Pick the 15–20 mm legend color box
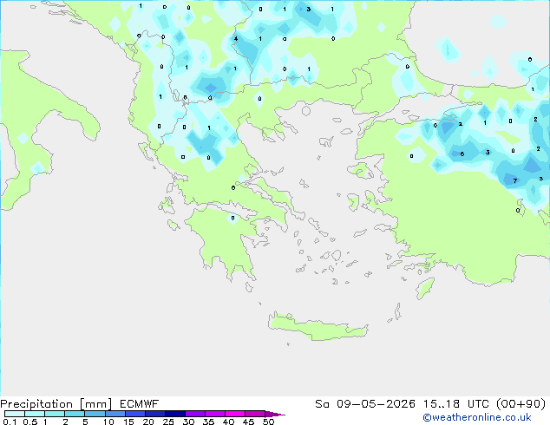 point(135,414)
